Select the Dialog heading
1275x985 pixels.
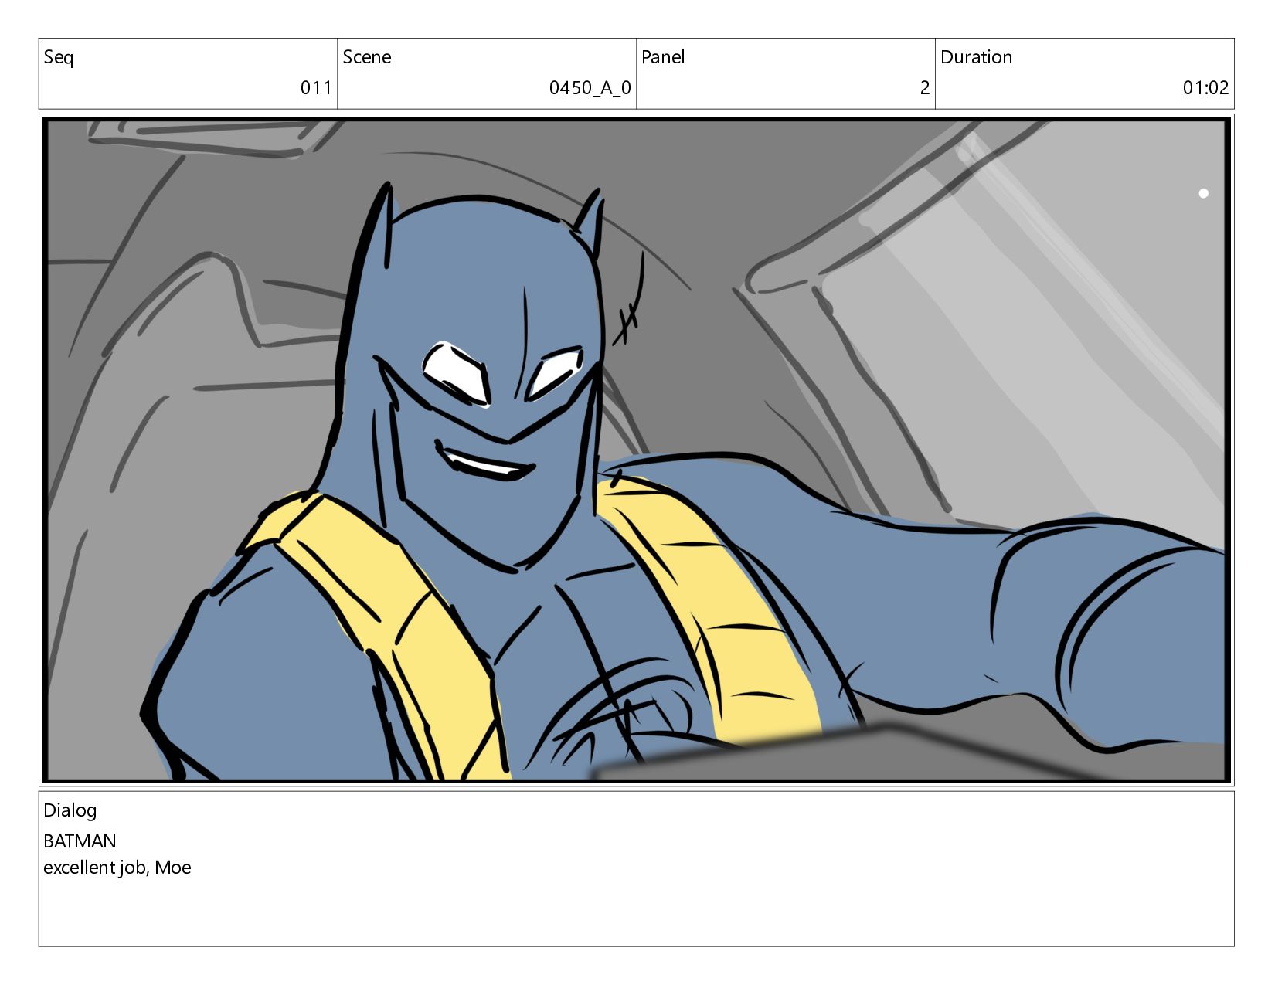pos(70,811)
